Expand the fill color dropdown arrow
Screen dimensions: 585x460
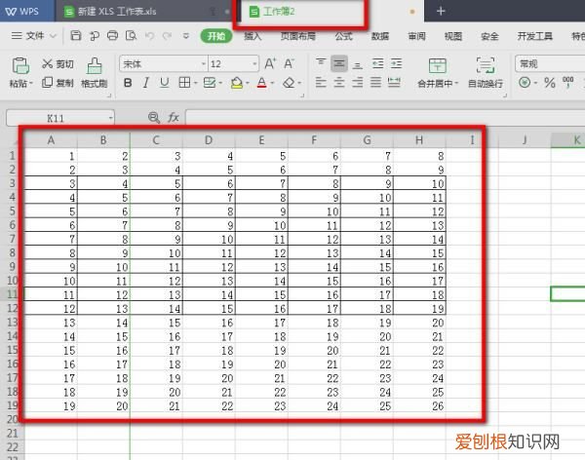click(247, 83)
